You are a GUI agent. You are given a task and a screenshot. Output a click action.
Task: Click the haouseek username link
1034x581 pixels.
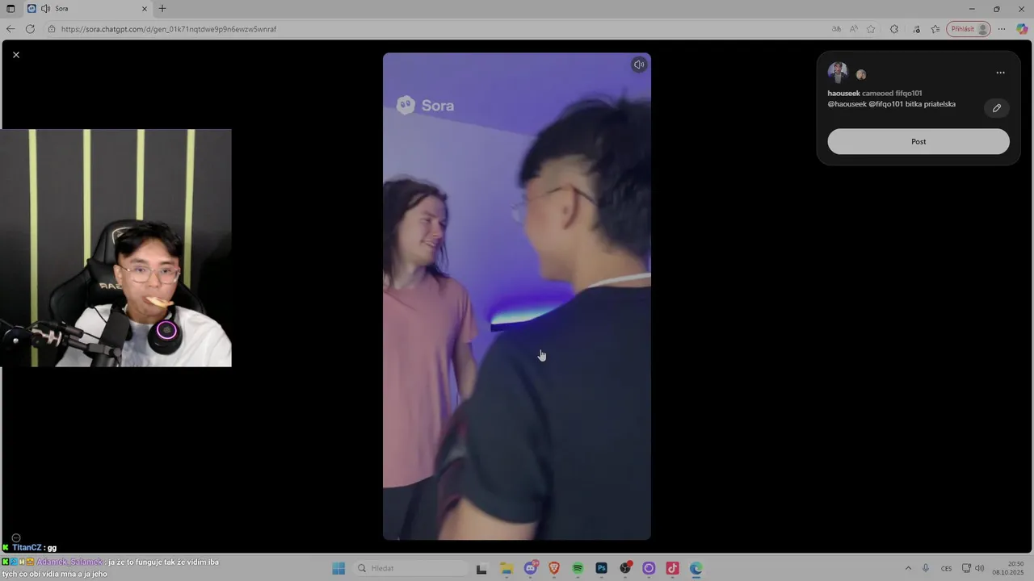tap(843, 94)
